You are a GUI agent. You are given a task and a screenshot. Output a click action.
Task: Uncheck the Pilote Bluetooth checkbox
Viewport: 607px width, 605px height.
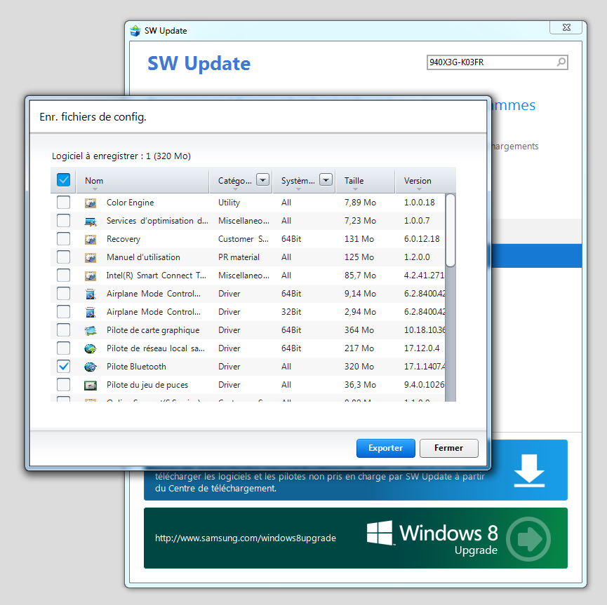click(63, 367)
